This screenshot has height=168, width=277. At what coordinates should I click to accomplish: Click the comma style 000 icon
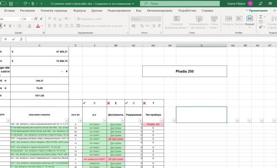coord(147,26)
